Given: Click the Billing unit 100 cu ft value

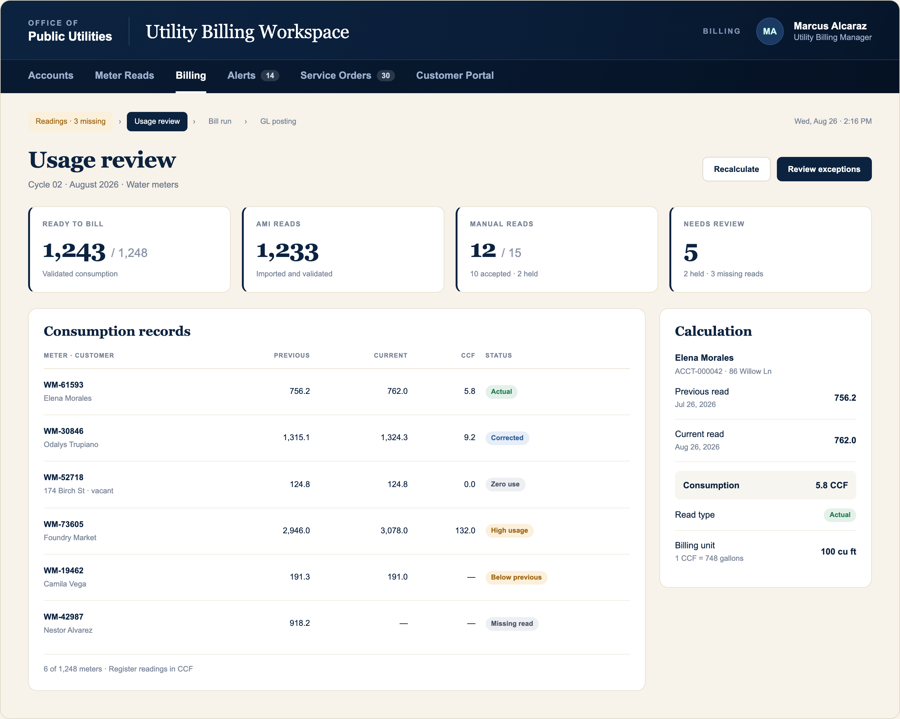Looking at the screenshot, I should (x=838, y=551).
